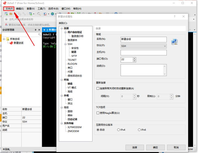This screenshot has height=153, width=198.
Task: Click the session computer icon beside name field
Action: (174, 42)
